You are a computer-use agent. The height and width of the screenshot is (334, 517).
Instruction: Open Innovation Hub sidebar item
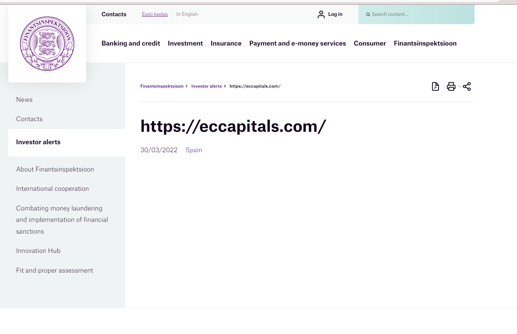pyautogui.click(x=38, y=251)
